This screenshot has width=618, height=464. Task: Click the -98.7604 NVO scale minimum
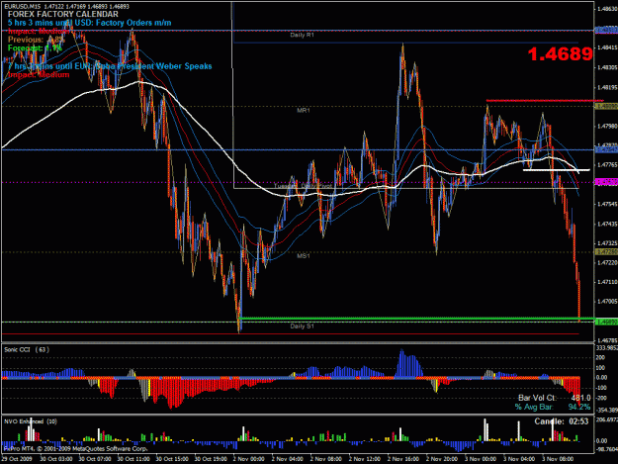pos(607,449)
